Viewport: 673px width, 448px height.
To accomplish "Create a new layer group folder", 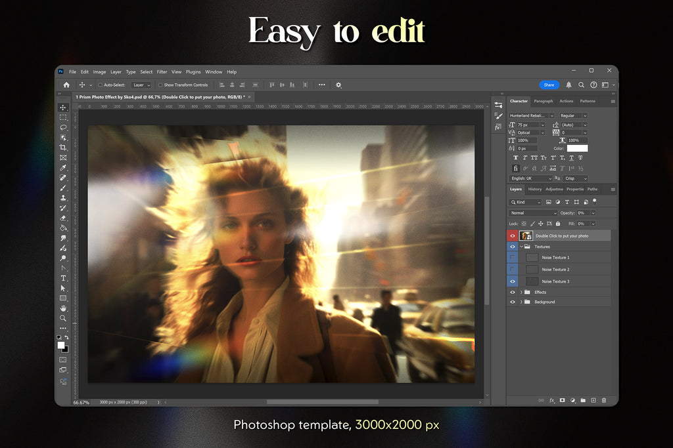I will point(583,400).
